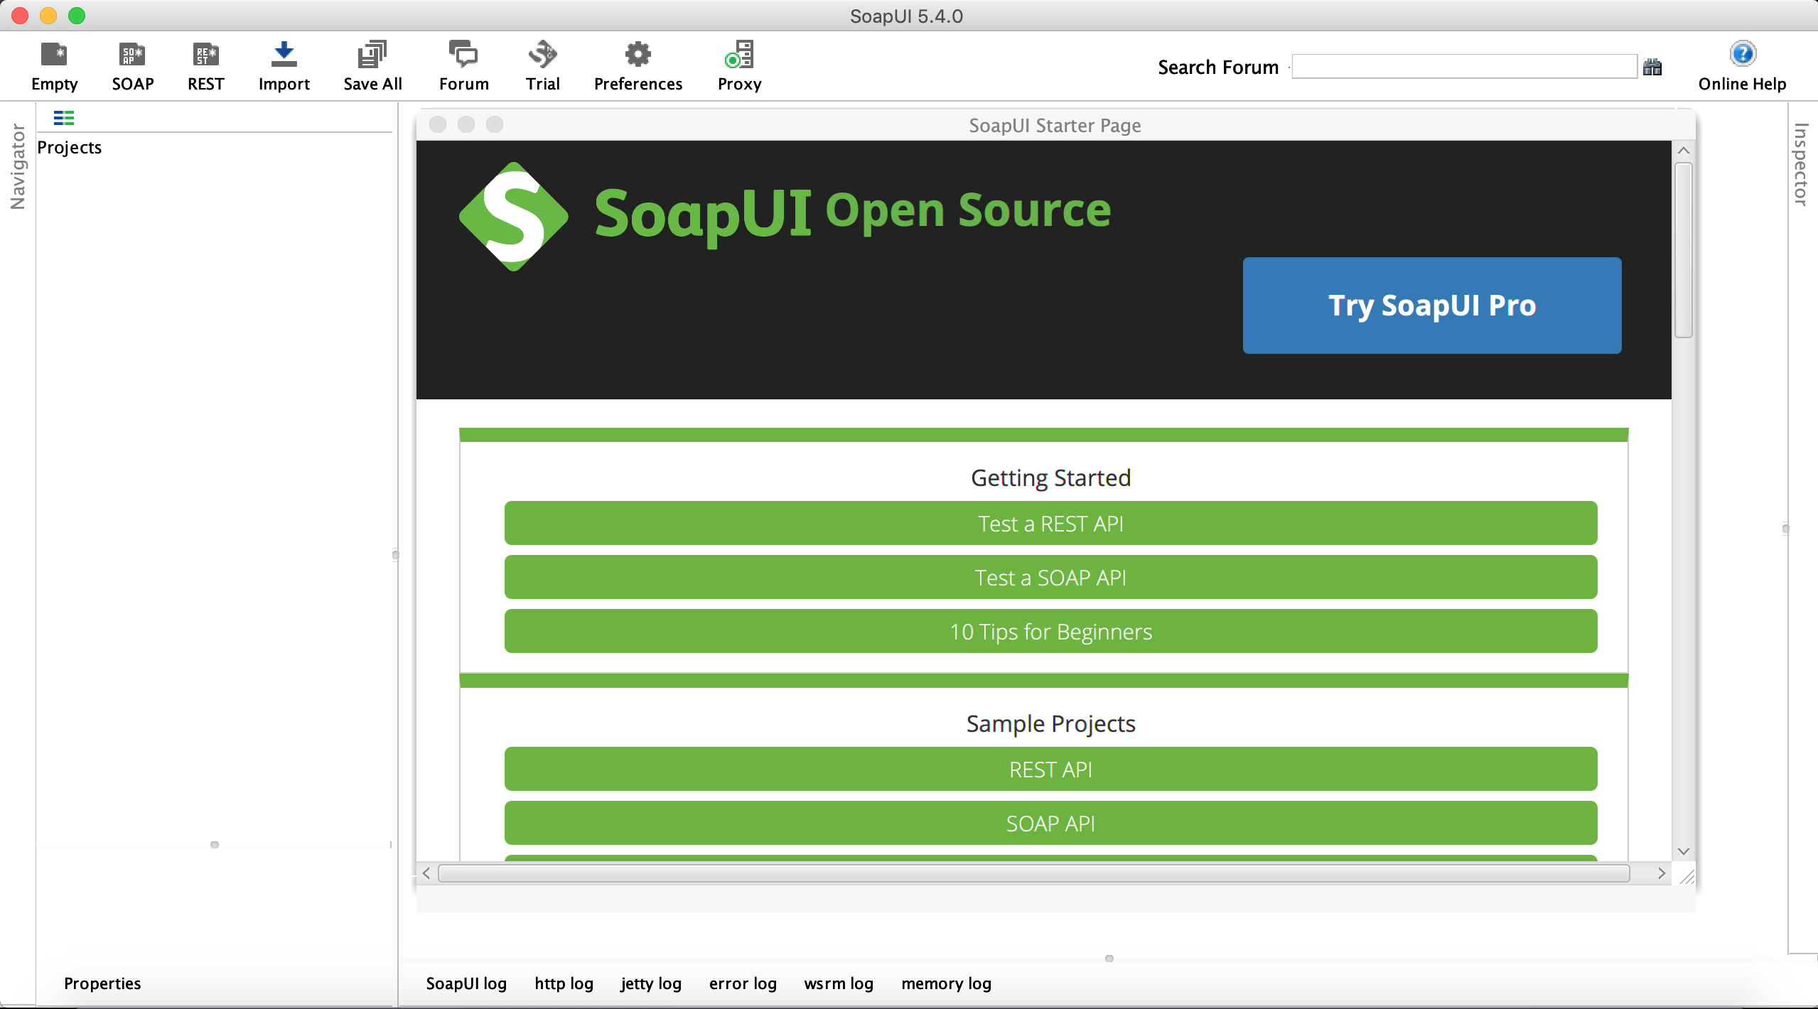Screen dimensions: 1818x1009
Task: Click the SOAP project icon
Action: [x=132, y=55]
